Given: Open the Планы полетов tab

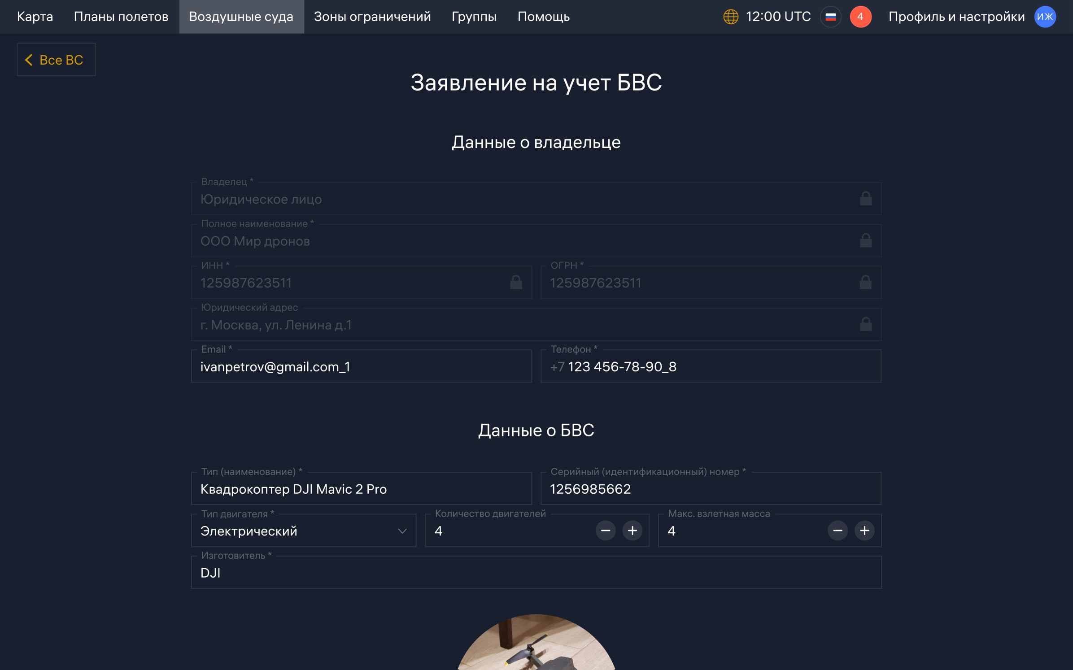Looking at the screenshot, I should [121, 17].
